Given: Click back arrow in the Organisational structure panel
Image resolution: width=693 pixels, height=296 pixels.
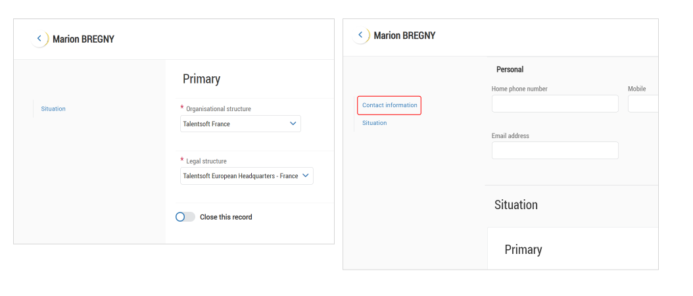Looking at the screenshot, I should pyautogui.click(x=39, y=39).
